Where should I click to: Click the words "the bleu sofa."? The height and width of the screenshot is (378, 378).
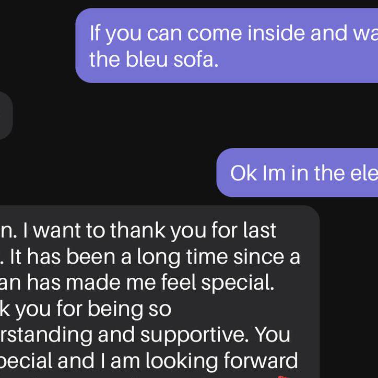(x=153, y=60)
